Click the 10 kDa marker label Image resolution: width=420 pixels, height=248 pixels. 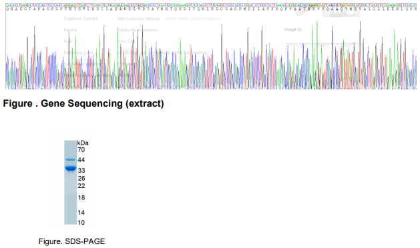click(x=81, y=222)
